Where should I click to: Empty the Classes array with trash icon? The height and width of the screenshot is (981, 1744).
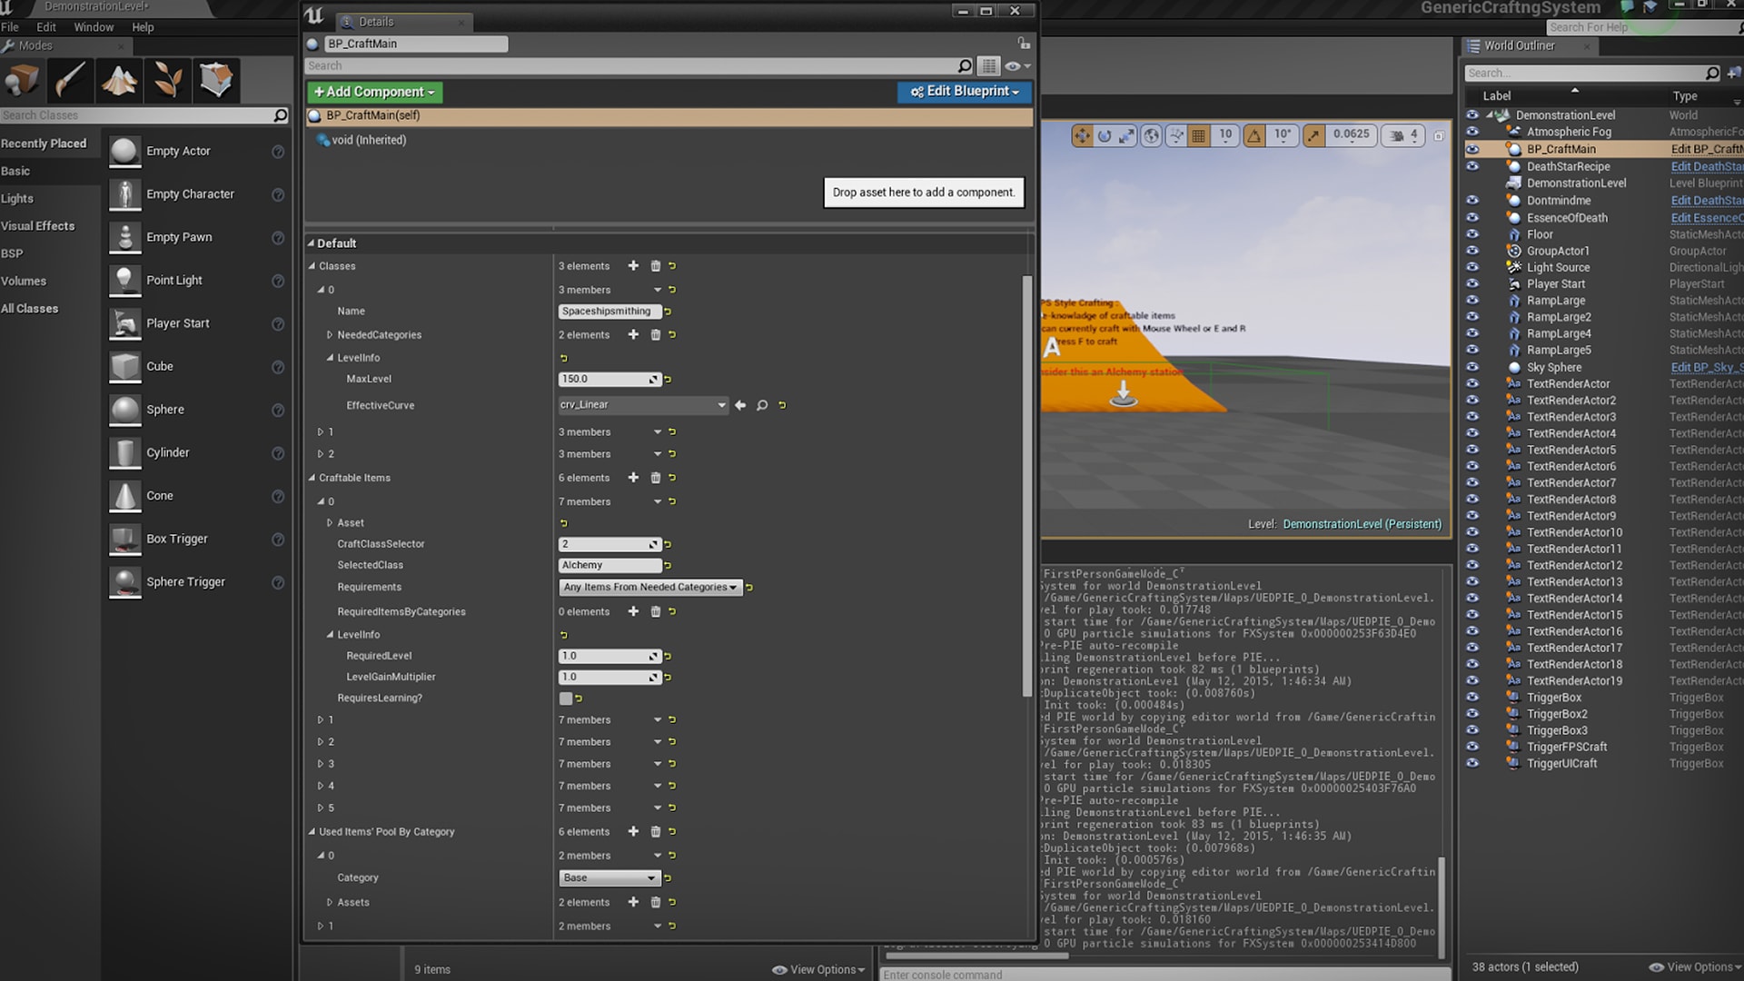point(656,266)
